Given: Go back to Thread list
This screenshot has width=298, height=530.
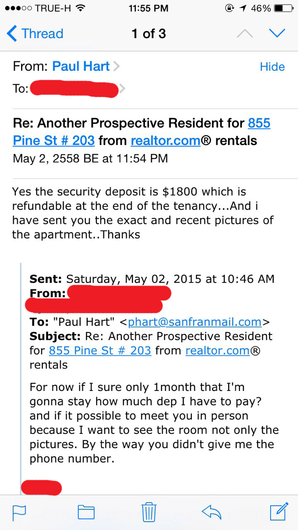Looking at the screenshot, I should tap(35, 34).
